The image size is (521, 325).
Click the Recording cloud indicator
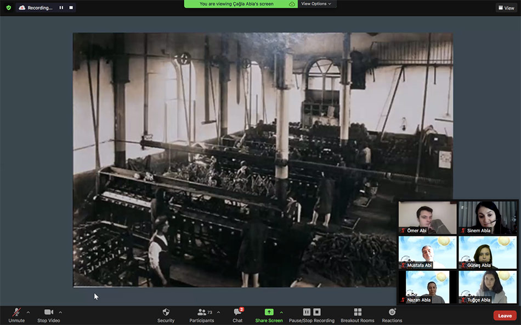[35, 7]
